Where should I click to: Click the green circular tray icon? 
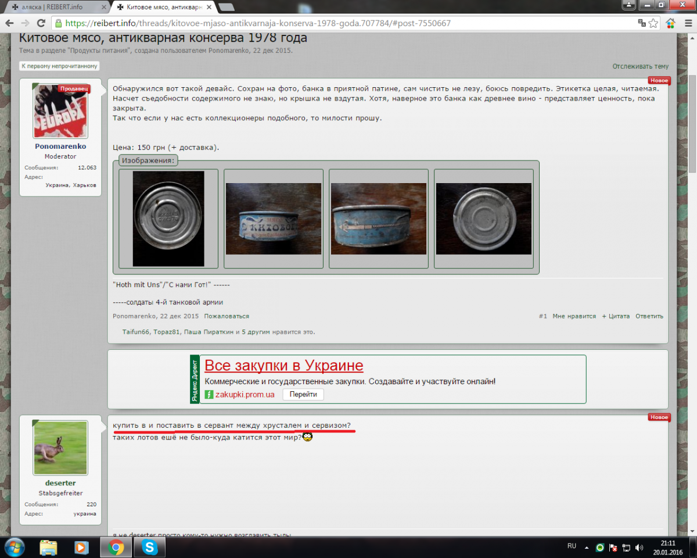600,547
